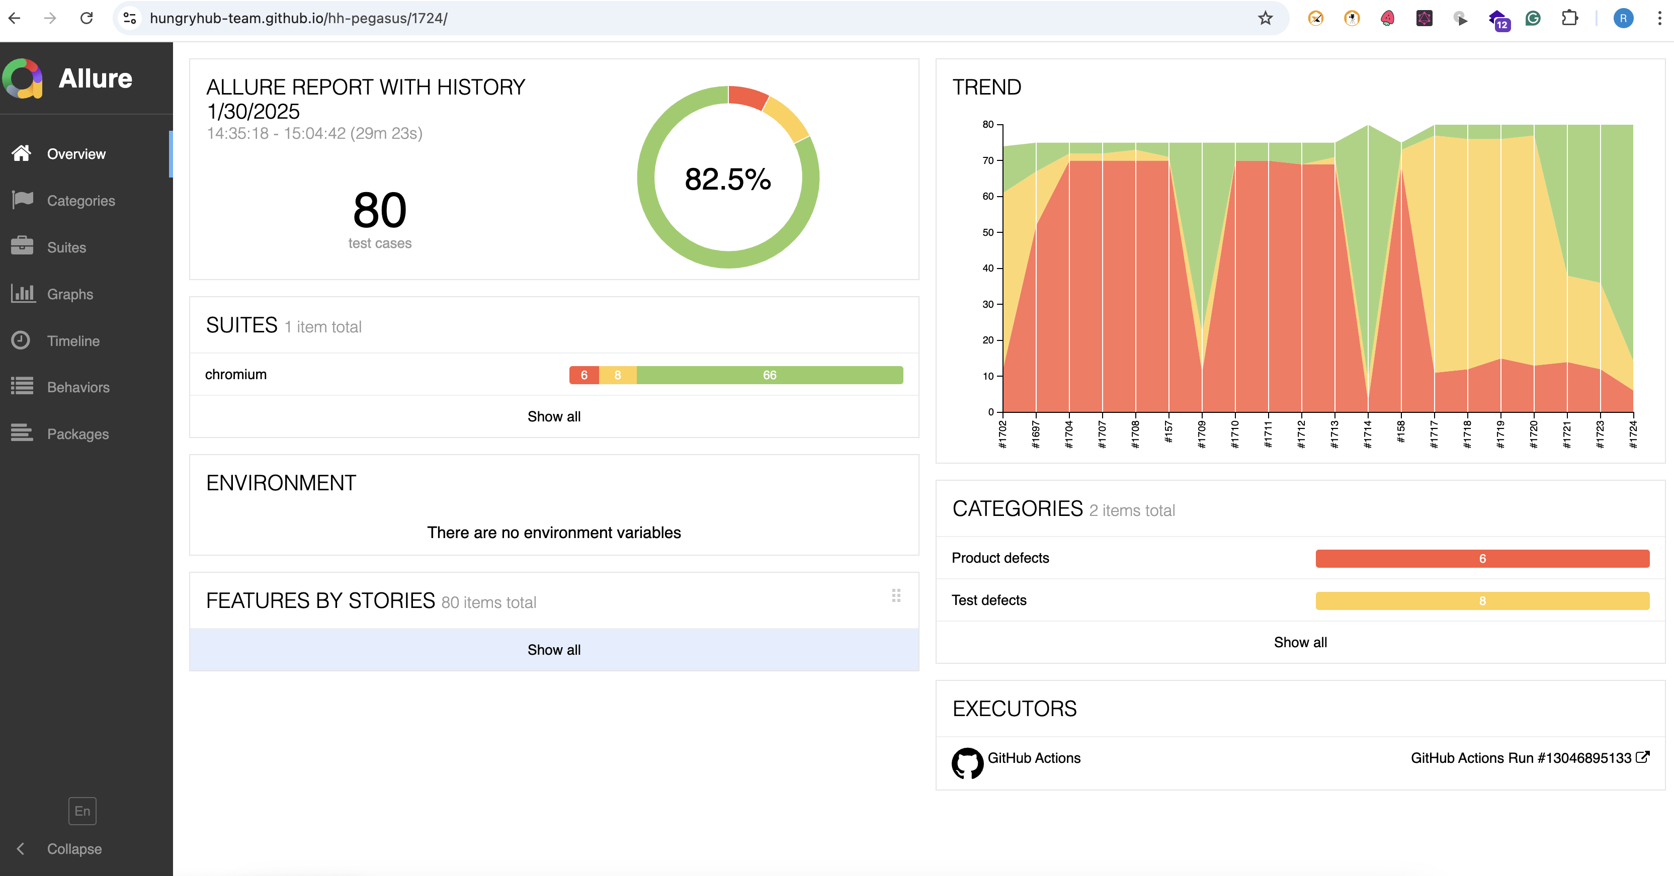Grab the Features by Stories drag handle
1674x876 pixels.
[x=896, y=595]
